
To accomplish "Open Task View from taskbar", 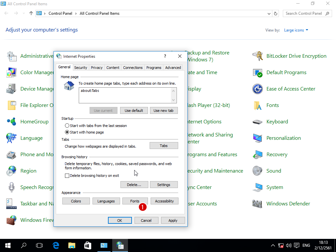I will click(x=39, y=245).
